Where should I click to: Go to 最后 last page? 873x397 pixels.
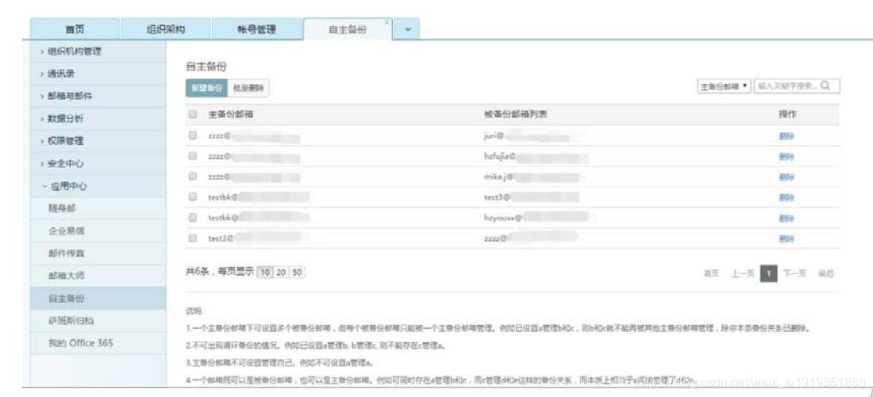click(x=826, y=273)
